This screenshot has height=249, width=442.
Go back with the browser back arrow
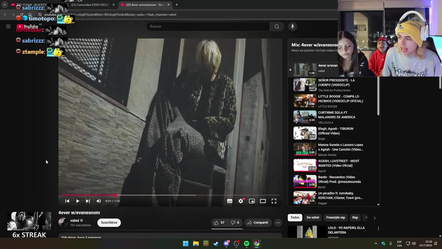coord(5,15)
